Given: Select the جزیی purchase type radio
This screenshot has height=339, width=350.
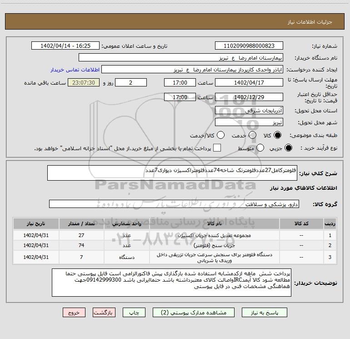Looking at the screenshot, I should (288, 148).
